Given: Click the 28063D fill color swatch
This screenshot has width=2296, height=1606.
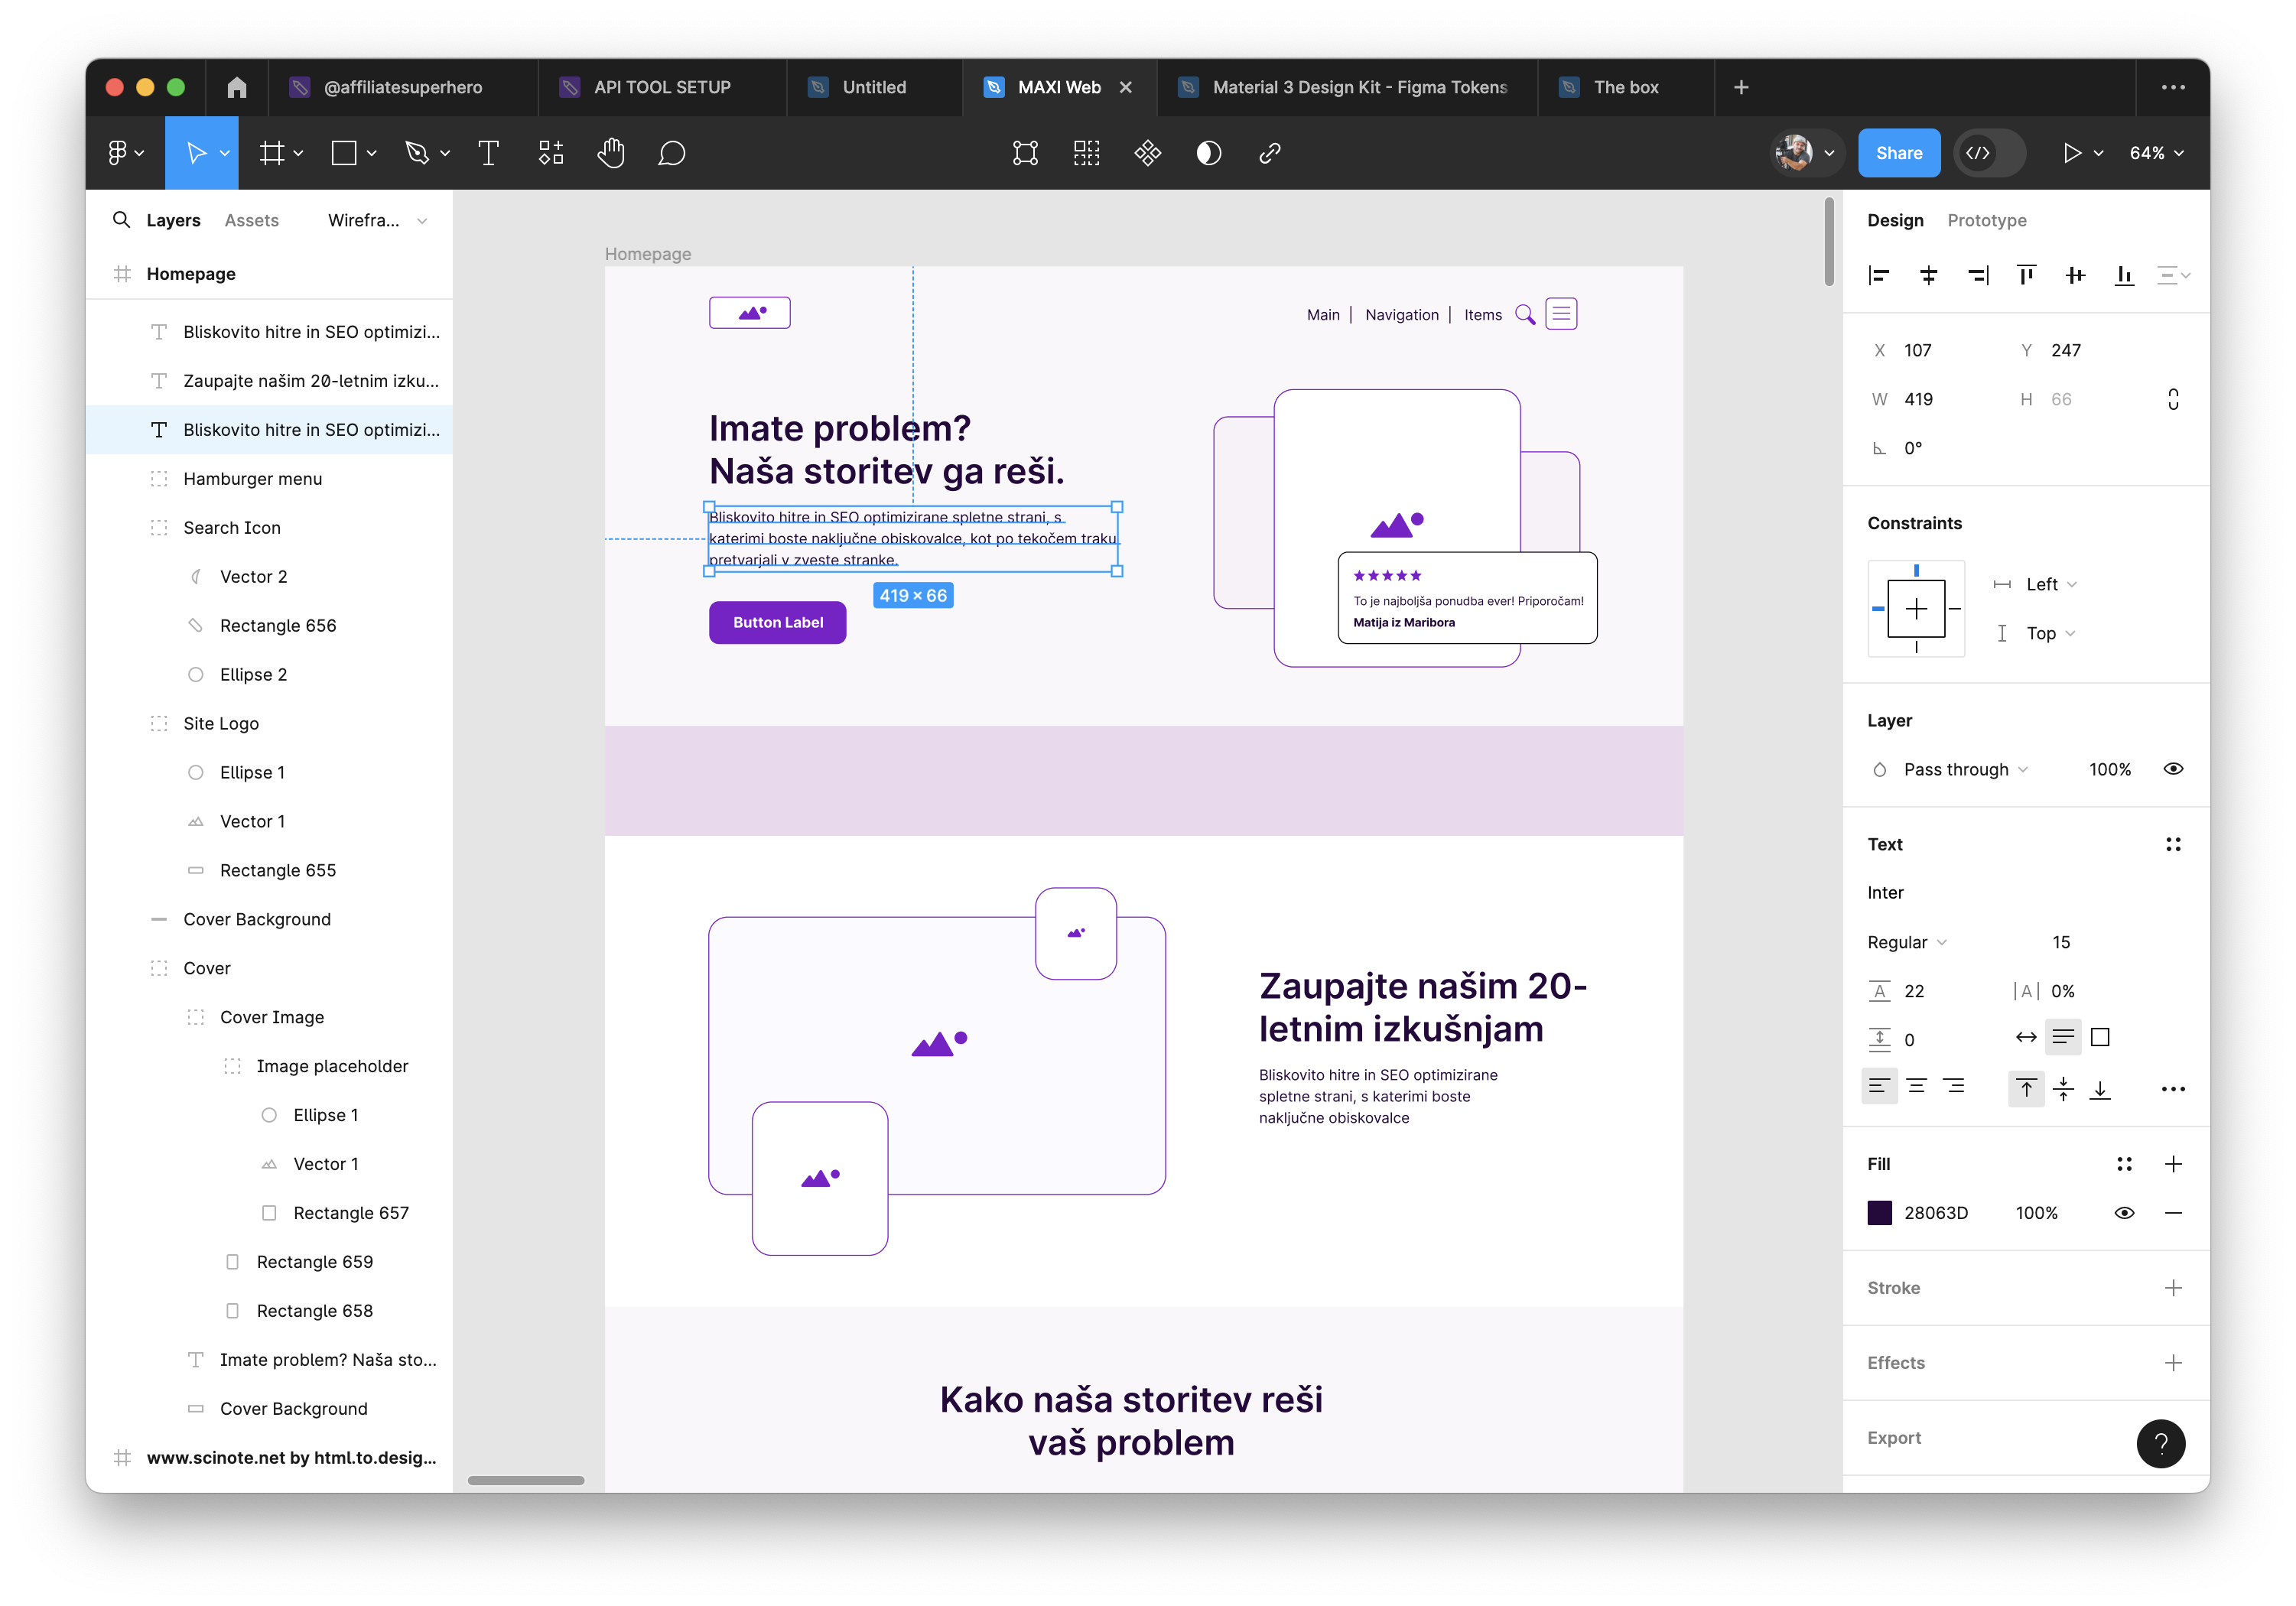Looking at the screenshot, I should pyautogui.click(x=1879, y=1213).
